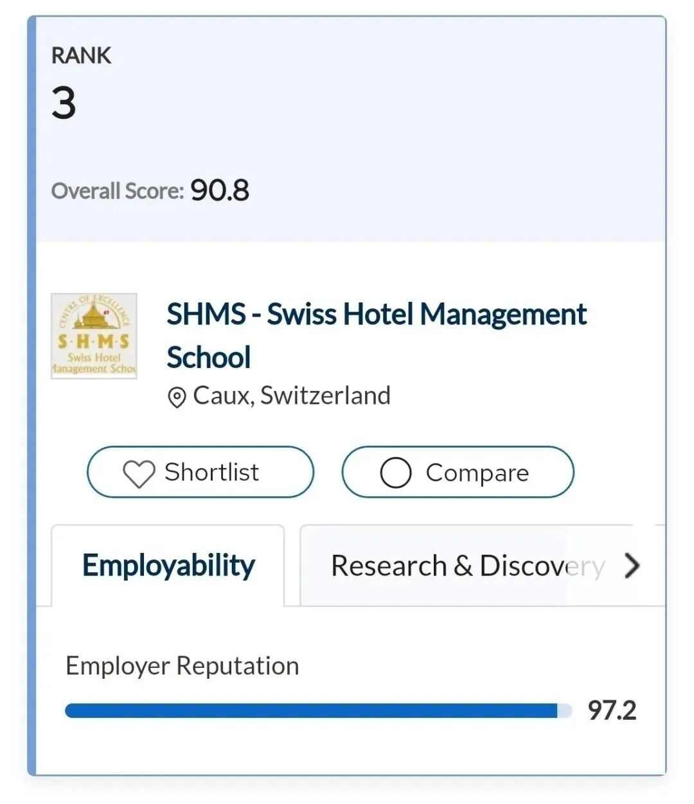Viewport: 694px width, 804px height.
Task: Click the 97.2 reputation score value
Action: (x=612, y=711)
